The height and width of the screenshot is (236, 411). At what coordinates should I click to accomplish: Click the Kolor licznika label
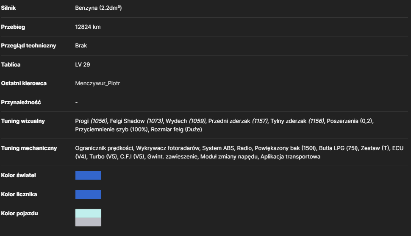(19, 194)
